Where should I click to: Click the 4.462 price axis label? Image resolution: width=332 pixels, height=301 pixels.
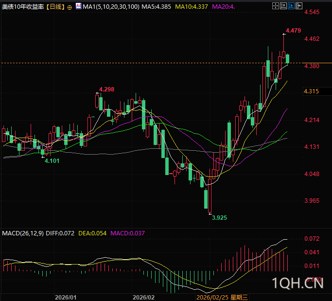[312, 39]
